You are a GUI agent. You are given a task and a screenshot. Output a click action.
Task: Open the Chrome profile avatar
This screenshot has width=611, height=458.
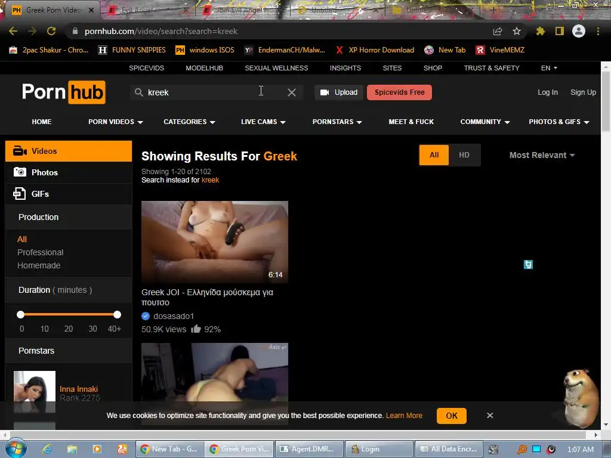coord(579,31)
